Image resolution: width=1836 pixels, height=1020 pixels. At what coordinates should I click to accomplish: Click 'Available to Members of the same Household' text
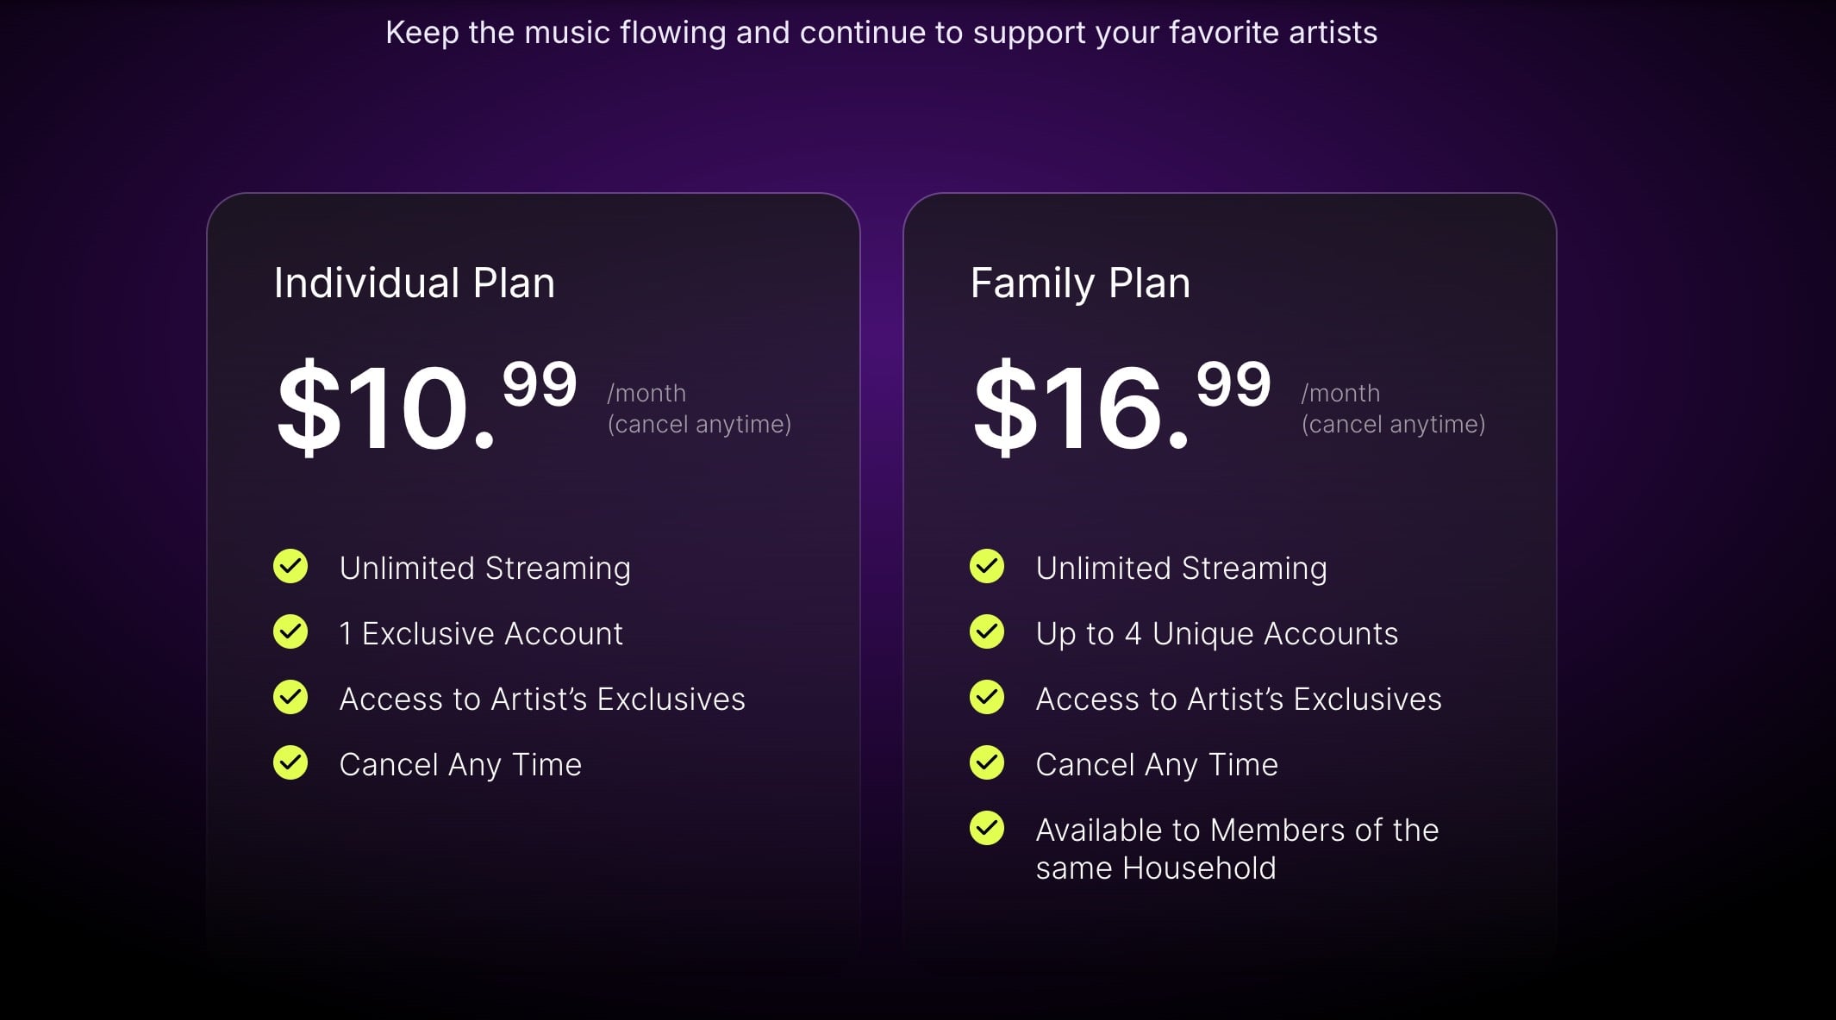(1237, 849)
